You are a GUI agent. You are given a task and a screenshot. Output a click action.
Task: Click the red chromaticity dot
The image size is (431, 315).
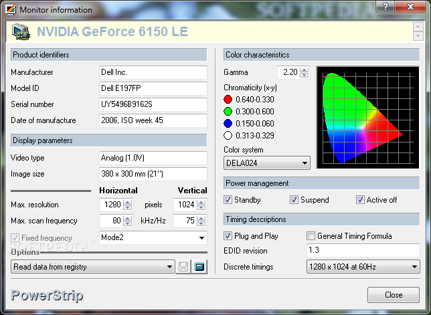(228, 99)
